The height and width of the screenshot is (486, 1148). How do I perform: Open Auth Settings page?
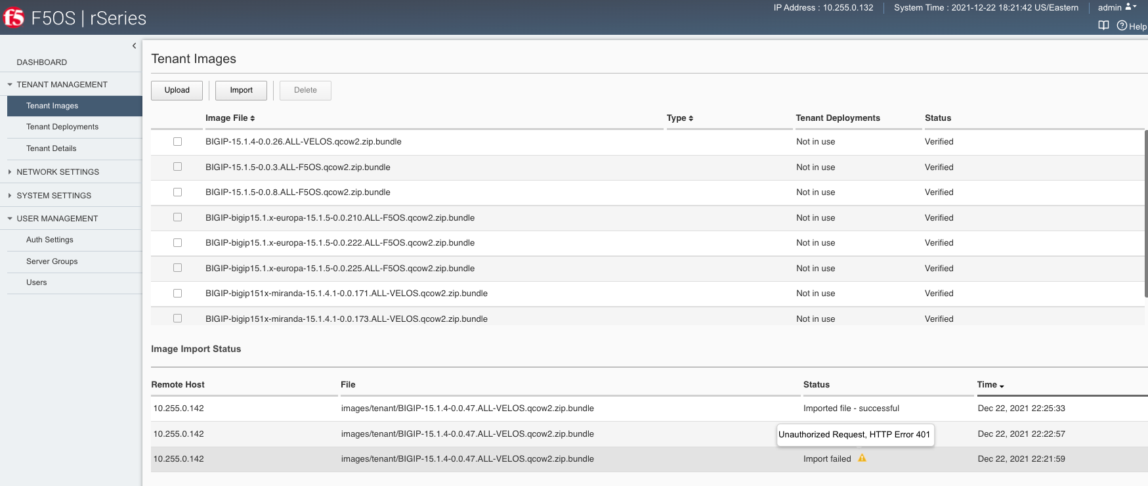50,240
